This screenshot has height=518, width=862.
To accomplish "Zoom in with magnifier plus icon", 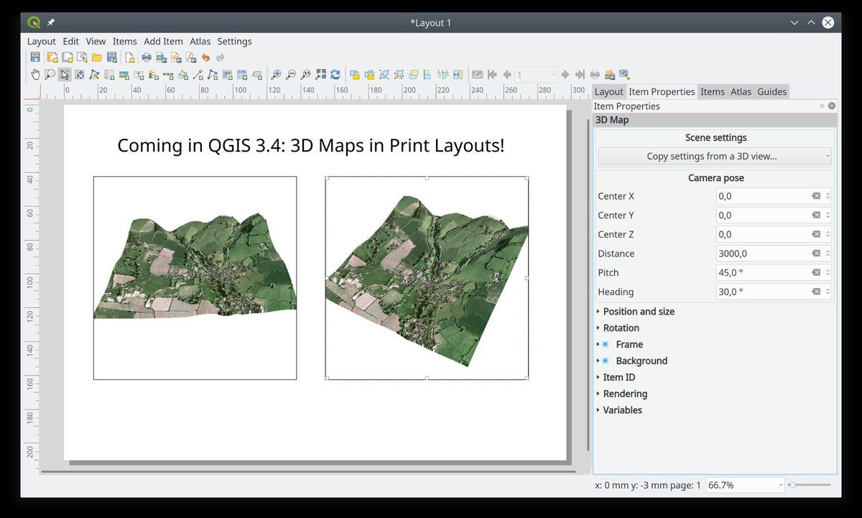I will (276, 74).
